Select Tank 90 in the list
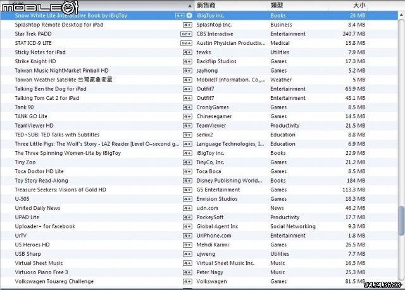Screen dimensions: 405x290 point(24,107)
